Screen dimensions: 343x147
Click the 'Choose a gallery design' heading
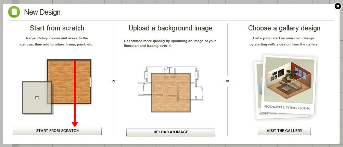(284, 28)
